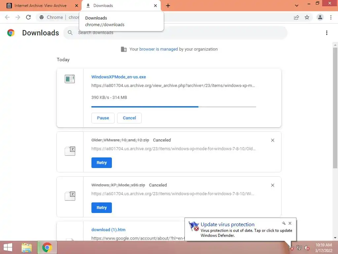Reload the Downloads page
The height and width of the screenshot is (254, 338).
click(x=28, y=17)
